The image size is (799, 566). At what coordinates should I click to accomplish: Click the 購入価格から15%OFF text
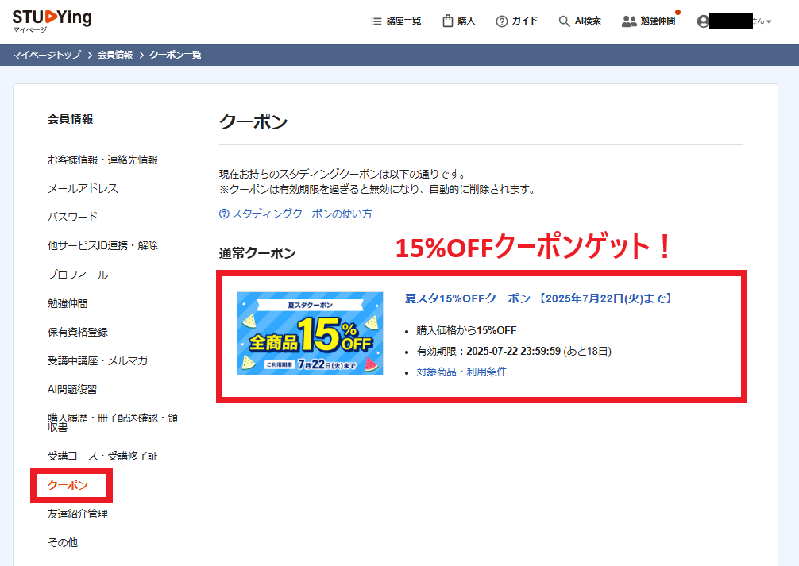pyautogui.click(x=466, y=331)
